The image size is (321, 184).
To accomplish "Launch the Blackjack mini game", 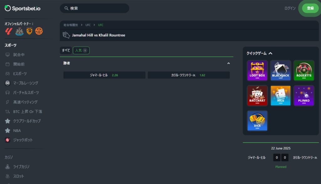I will (x=281, y=71).
